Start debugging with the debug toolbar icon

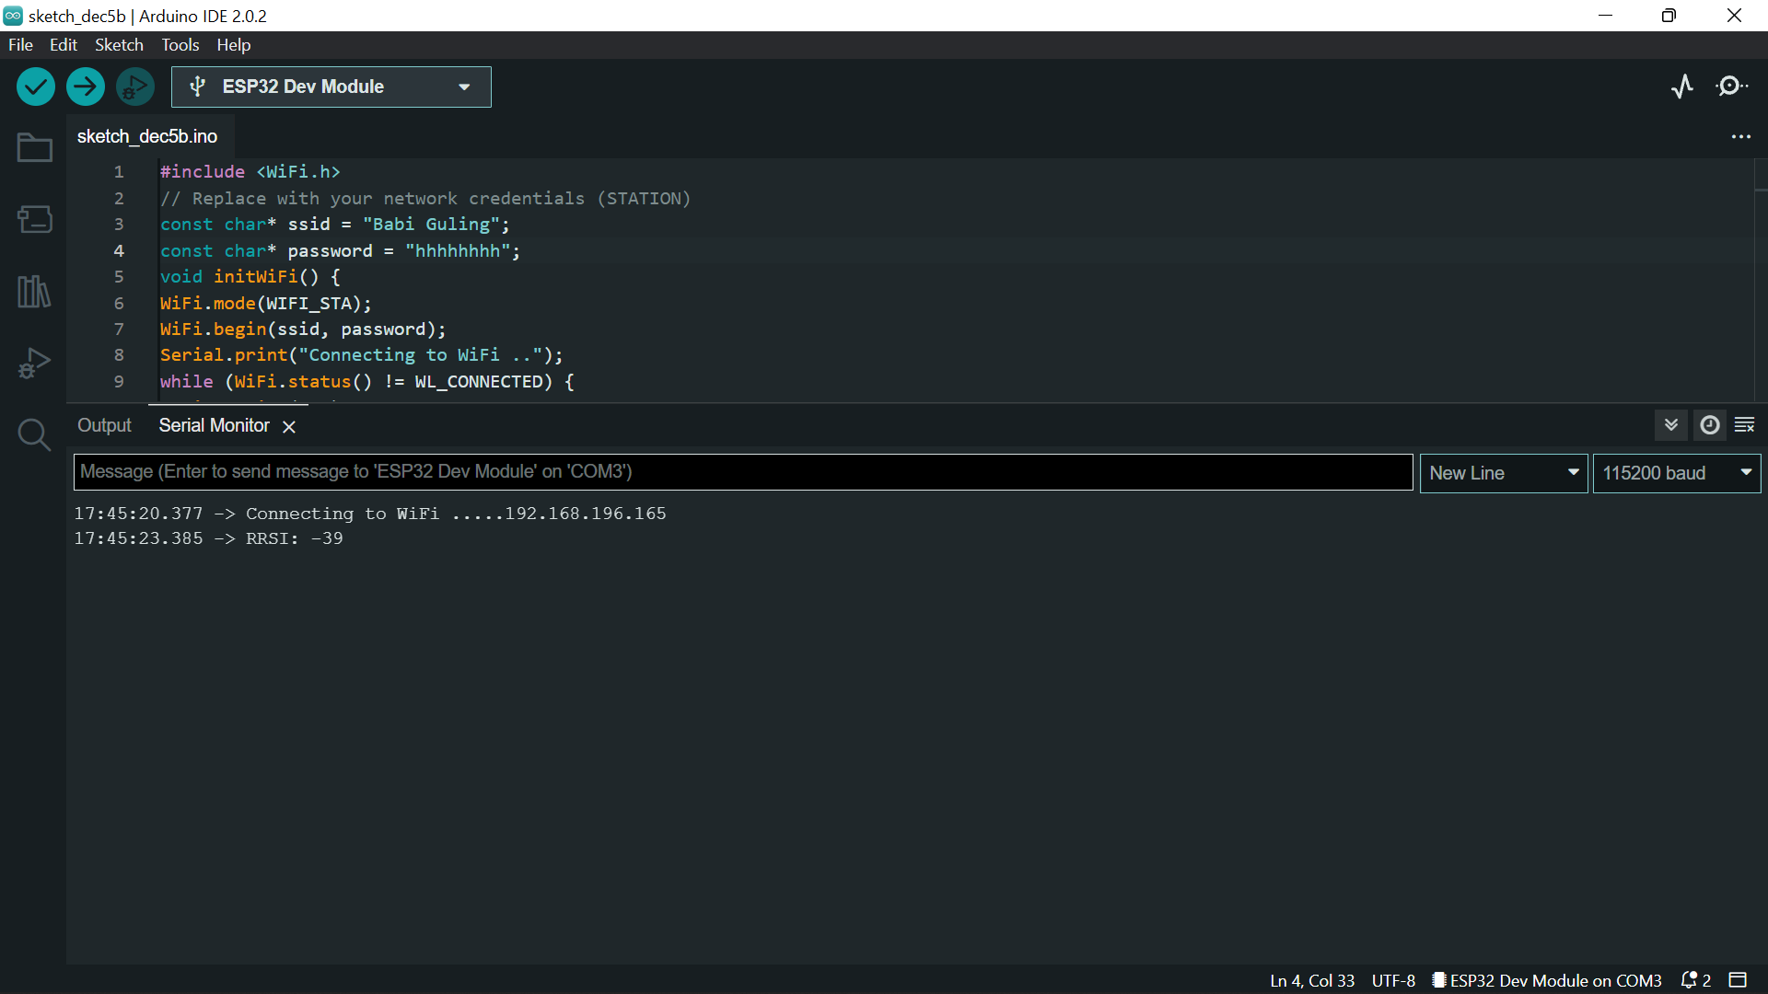(x=135, y=87)
